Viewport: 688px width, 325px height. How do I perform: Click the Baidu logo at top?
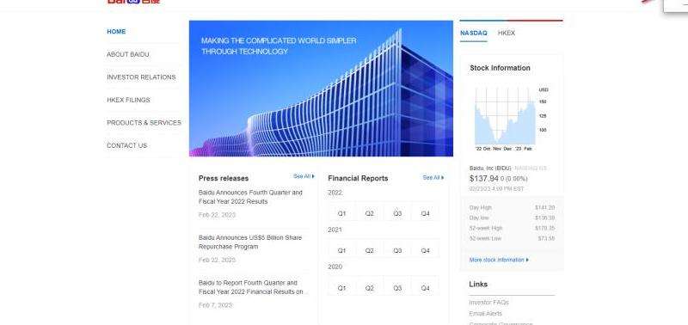tap(133, 2)
